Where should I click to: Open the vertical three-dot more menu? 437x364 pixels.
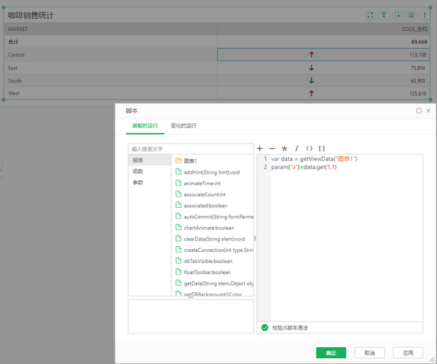click(x=425, y=15)
